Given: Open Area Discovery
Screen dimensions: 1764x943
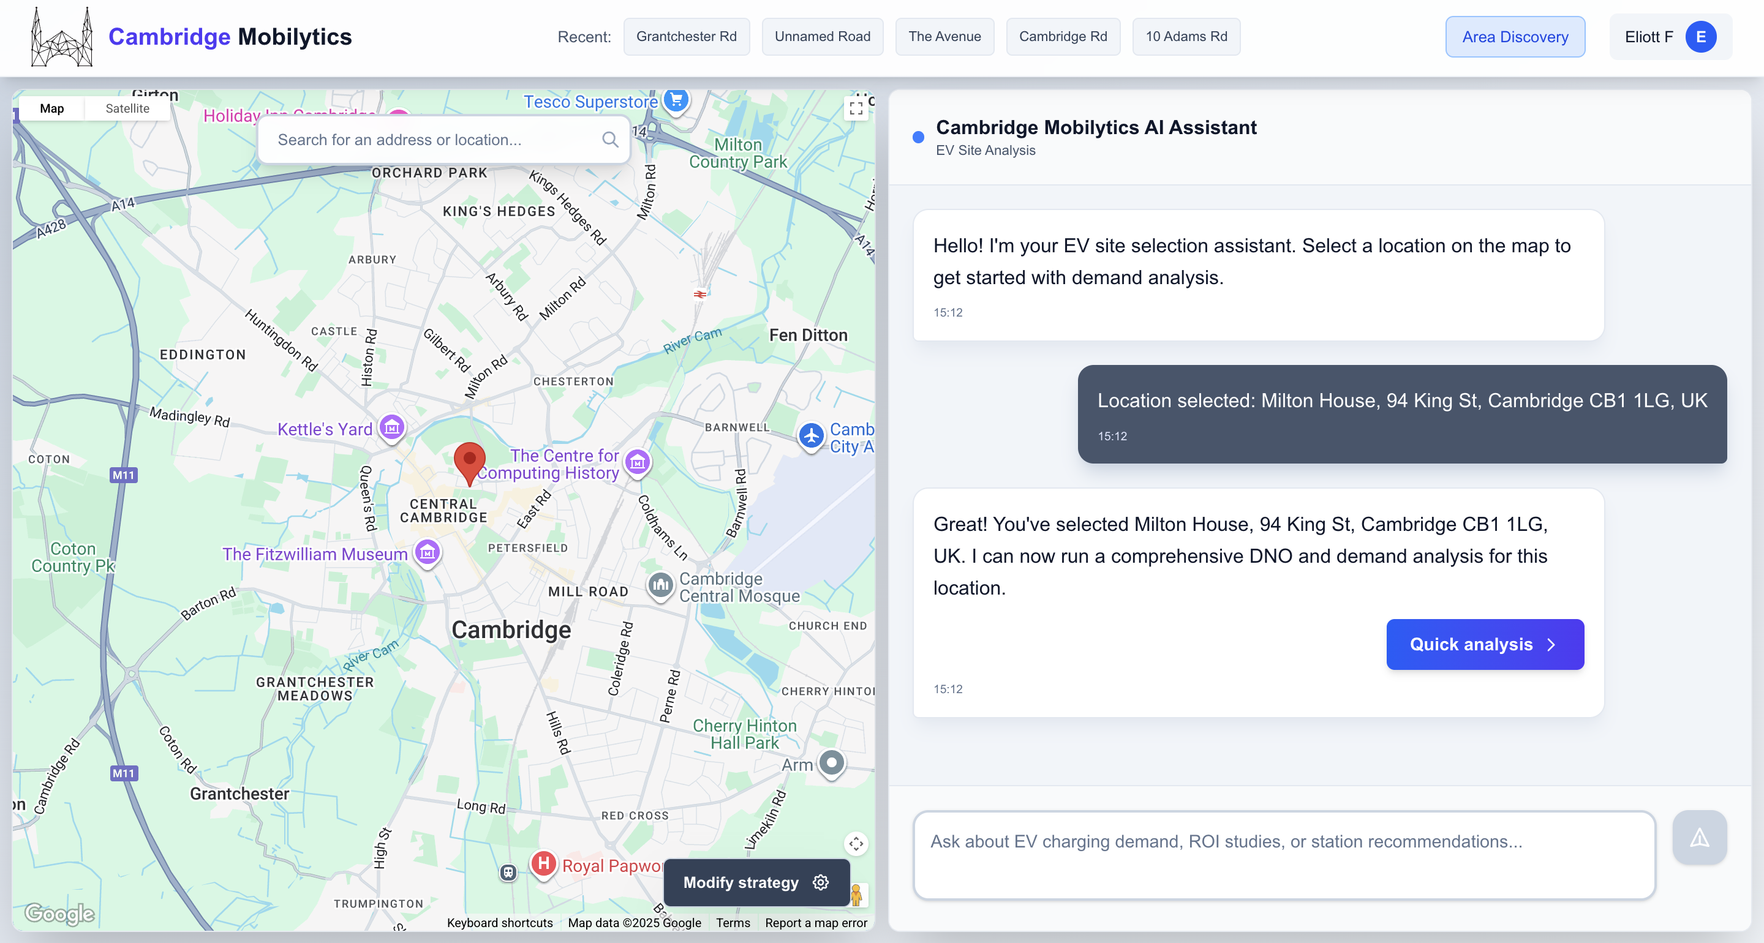Looking at the screenshot, I should [x=1515, y=36].
